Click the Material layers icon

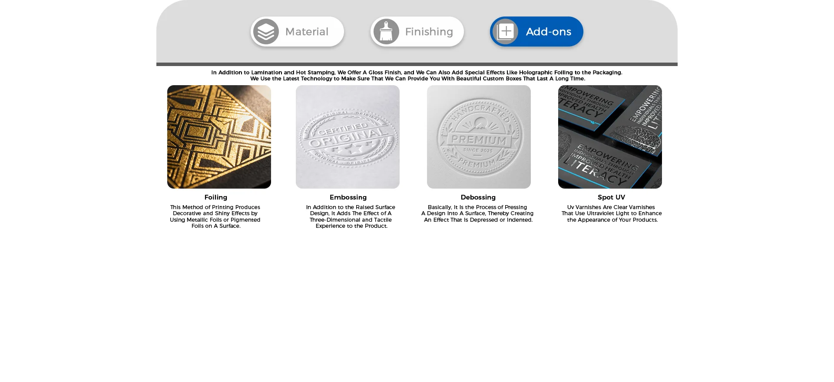coord(266,32)
